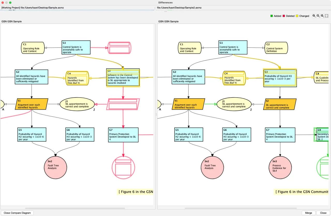Select the deleted pink parallelogram strategy shape
331x216 pixels.
(123, 104)
